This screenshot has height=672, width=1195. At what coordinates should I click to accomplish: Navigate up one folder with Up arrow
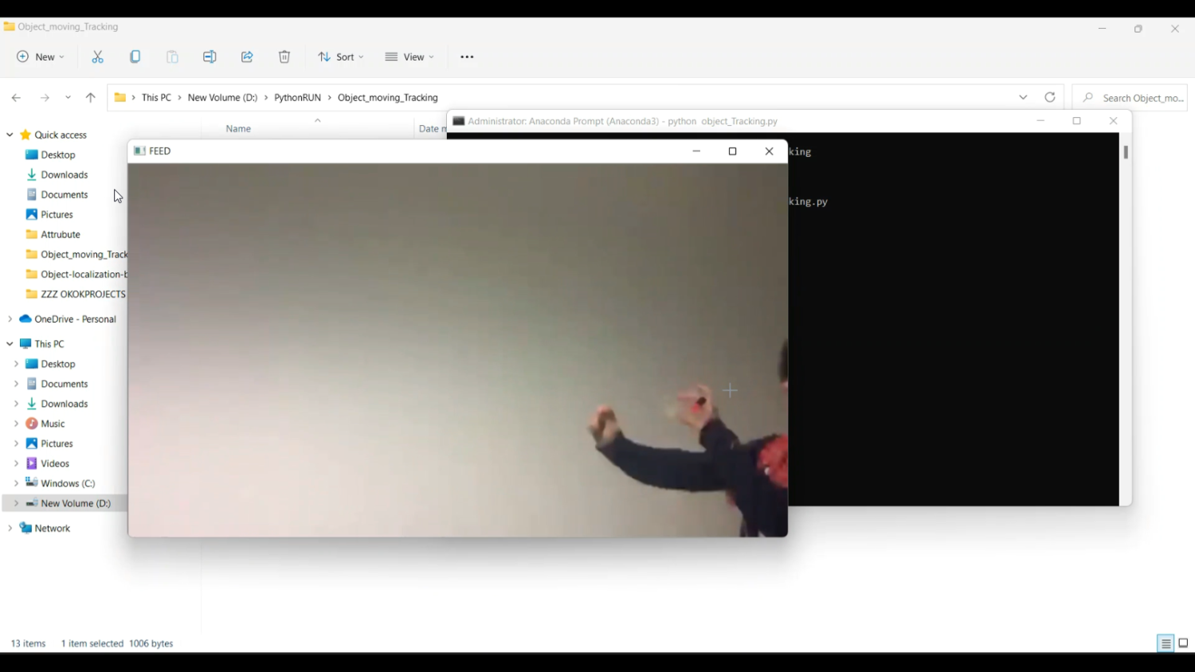[x=91, y=98]
